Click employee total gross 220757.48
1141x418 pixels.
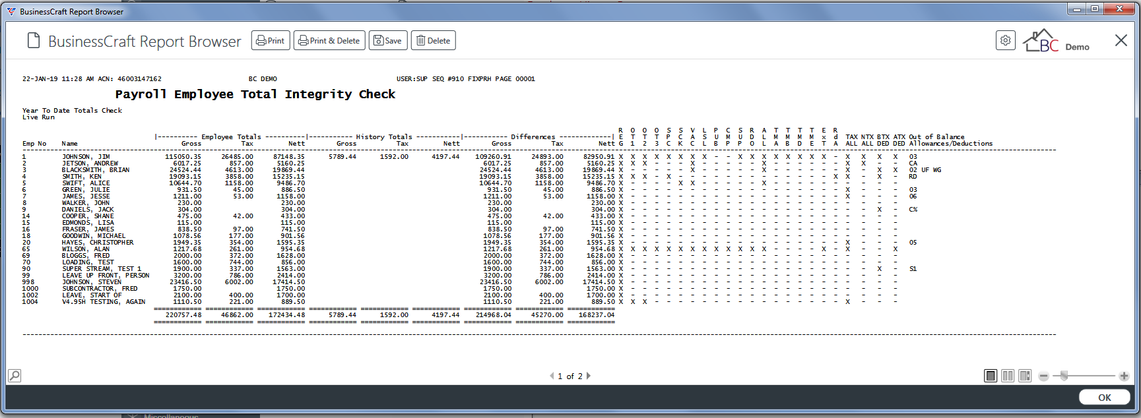[183, 315]
